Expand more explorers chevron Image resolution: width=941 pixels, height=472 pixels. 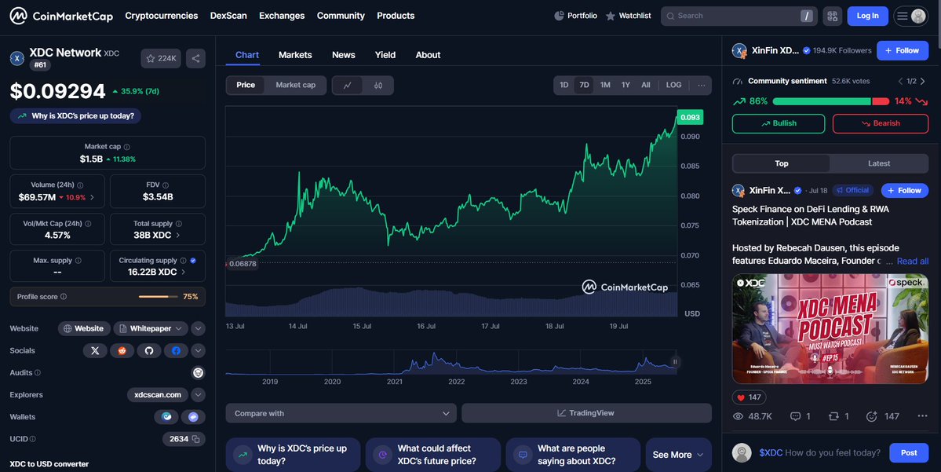198,395
